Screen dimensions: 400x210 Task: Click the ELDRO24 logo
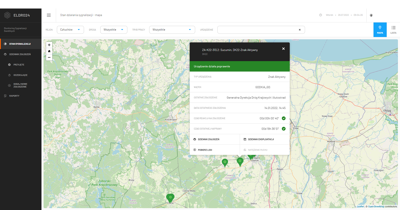coord(17,15)
